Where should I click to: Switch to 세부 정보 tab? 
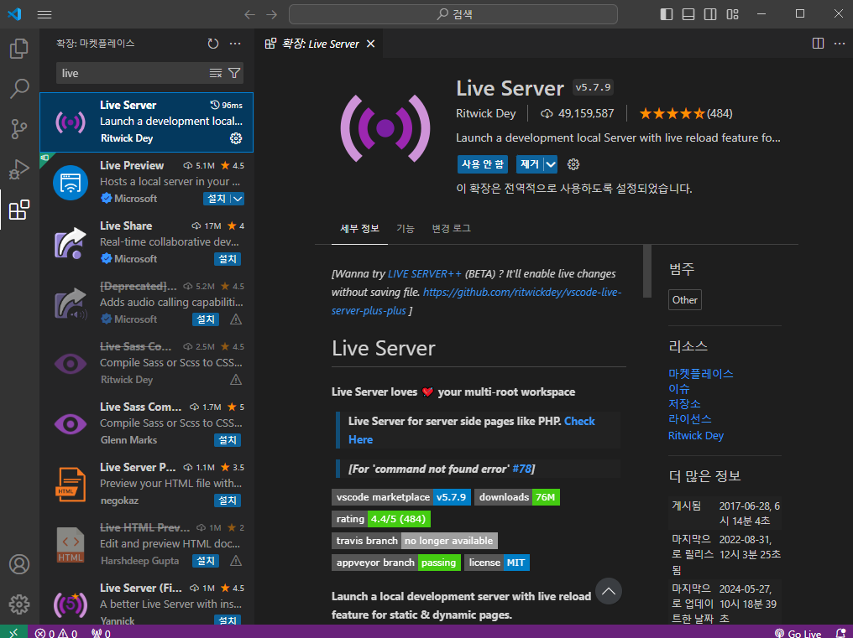359,228
